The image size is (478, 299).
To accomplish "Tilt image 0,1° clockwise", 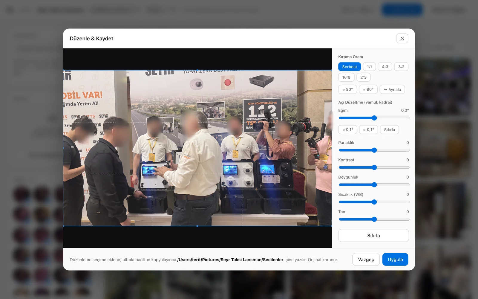I will (x=368, y=129).
